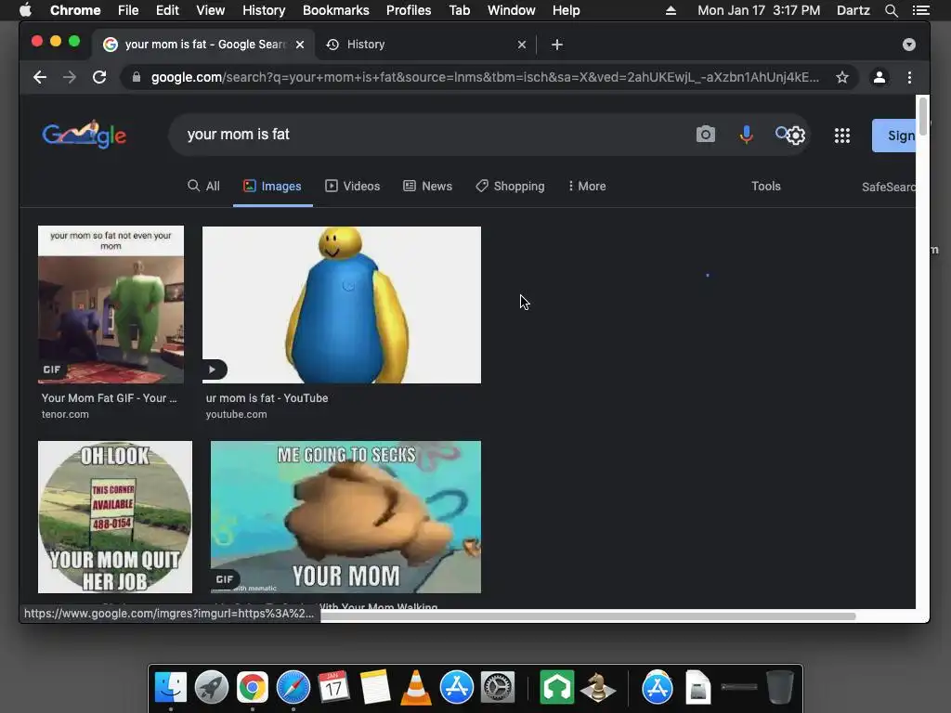
Task: Open System Preferences gear in the Dock
Action: coord(498,688)
